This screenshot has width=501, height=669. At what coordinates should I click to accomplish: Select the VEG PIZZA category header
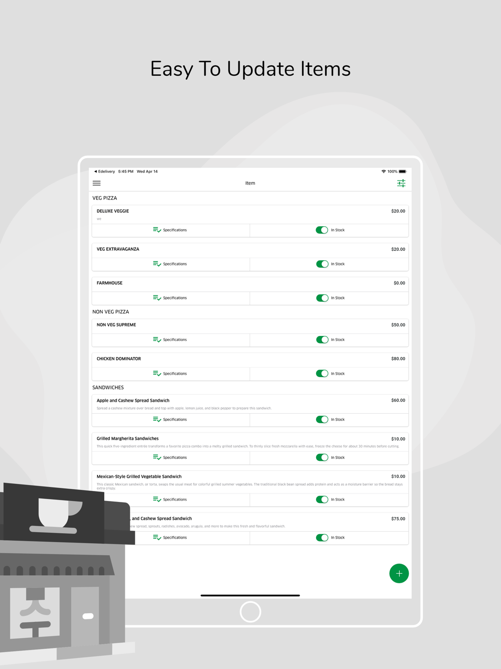tap(105, 198)
